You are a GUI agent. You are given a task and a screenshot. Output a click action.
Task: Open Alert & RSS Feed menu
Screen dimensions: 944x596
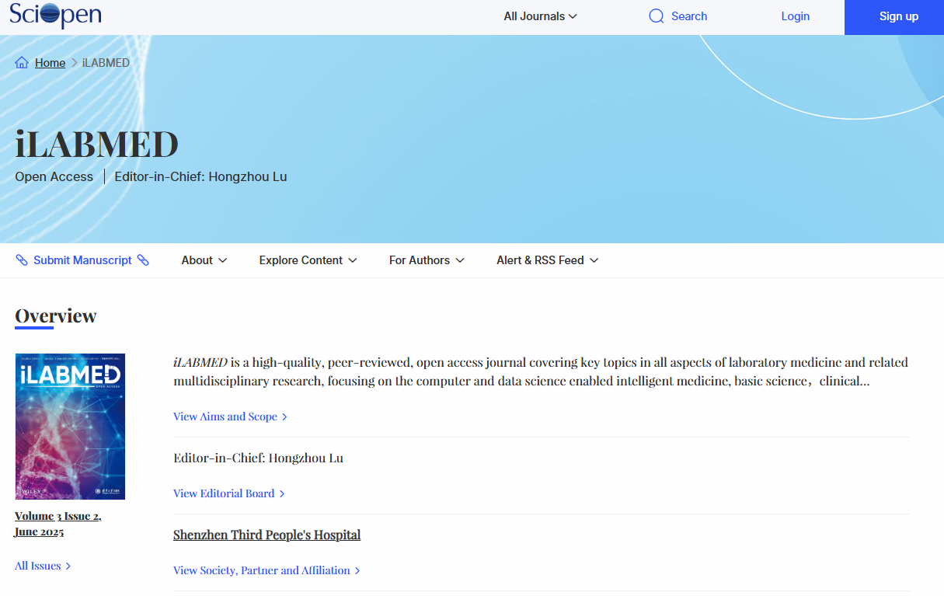(547, 260)
